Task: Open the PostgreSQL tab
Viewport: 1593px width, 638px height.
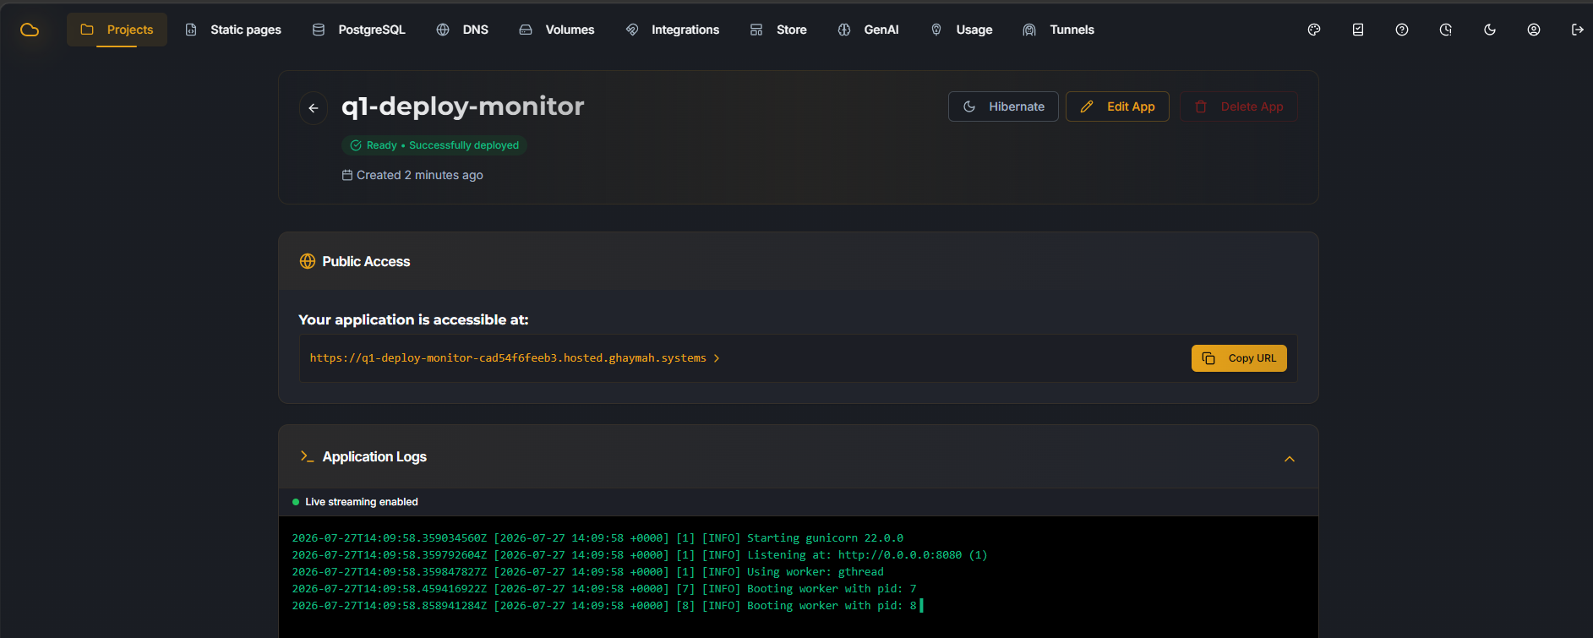Action: pyautogui.click(x=359, y=30)
